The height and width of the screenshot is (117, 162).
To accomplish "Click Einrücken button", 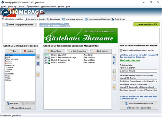I will [x=12, y=104].
